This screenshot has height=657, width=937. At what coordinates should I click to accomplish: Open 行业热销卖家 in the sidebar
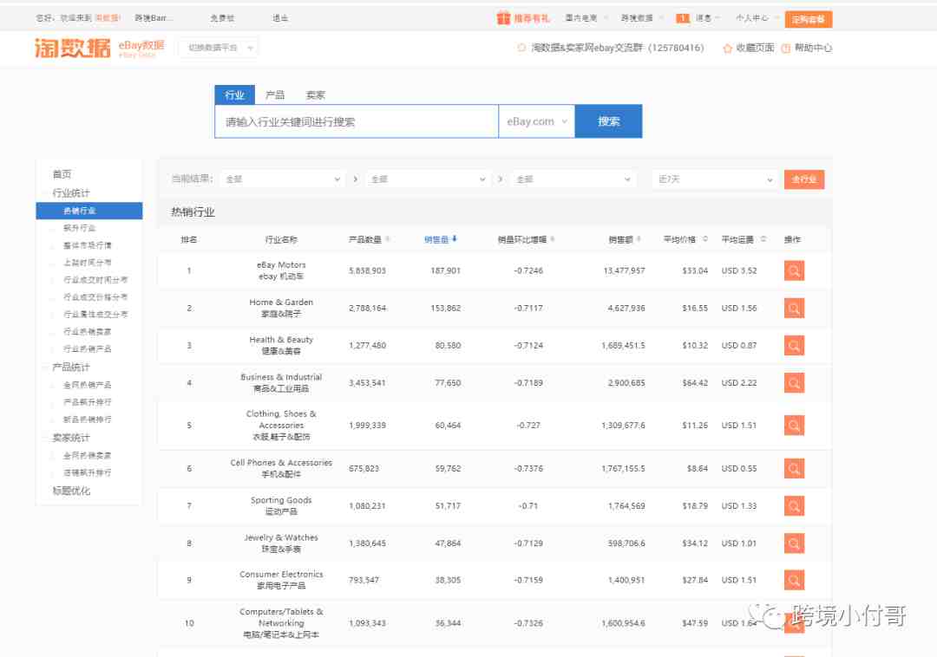pos(88,332)
